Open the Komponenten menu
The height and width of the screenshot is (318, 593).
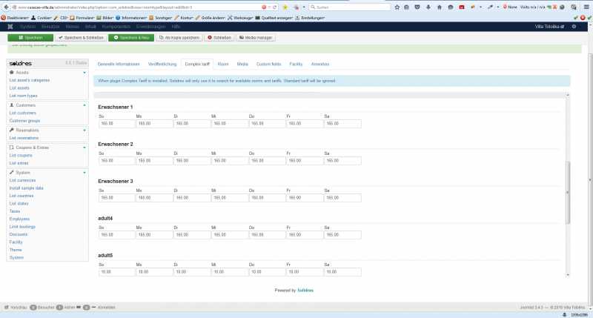(116, 26)
